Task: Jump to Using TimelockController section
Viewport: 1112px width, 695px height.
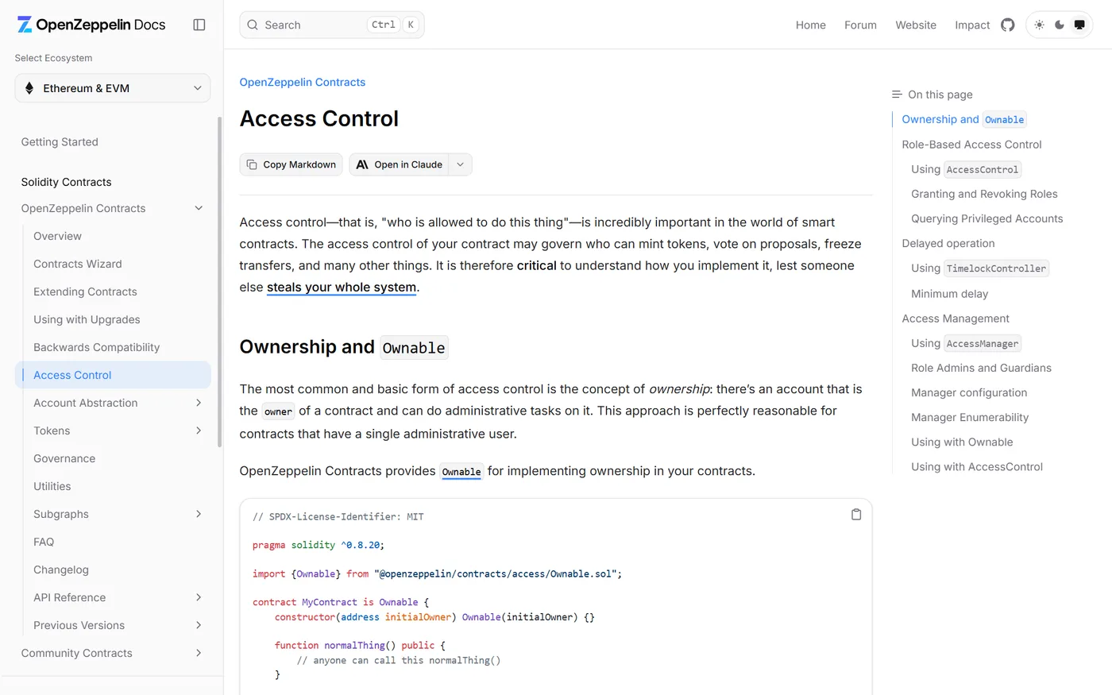Action: click(x=980, y=268)
